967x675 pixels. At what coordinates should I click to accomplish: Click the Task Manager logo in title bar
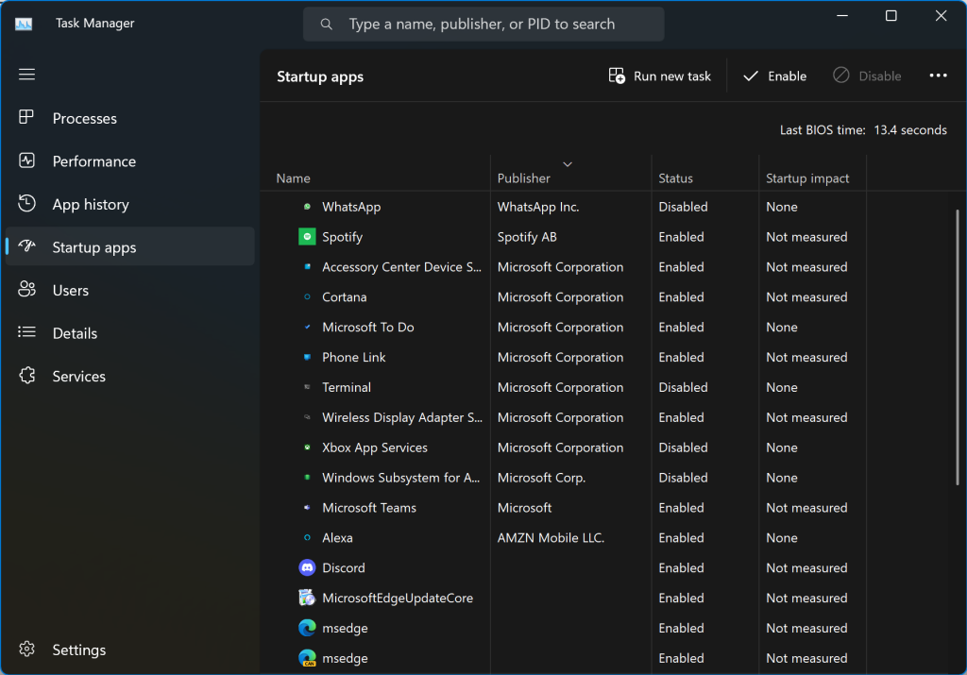24,24
